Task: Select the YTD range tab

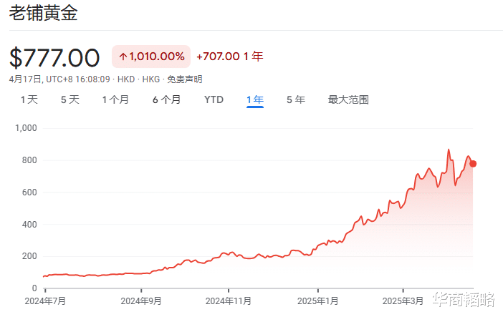Action: [214, 99]
